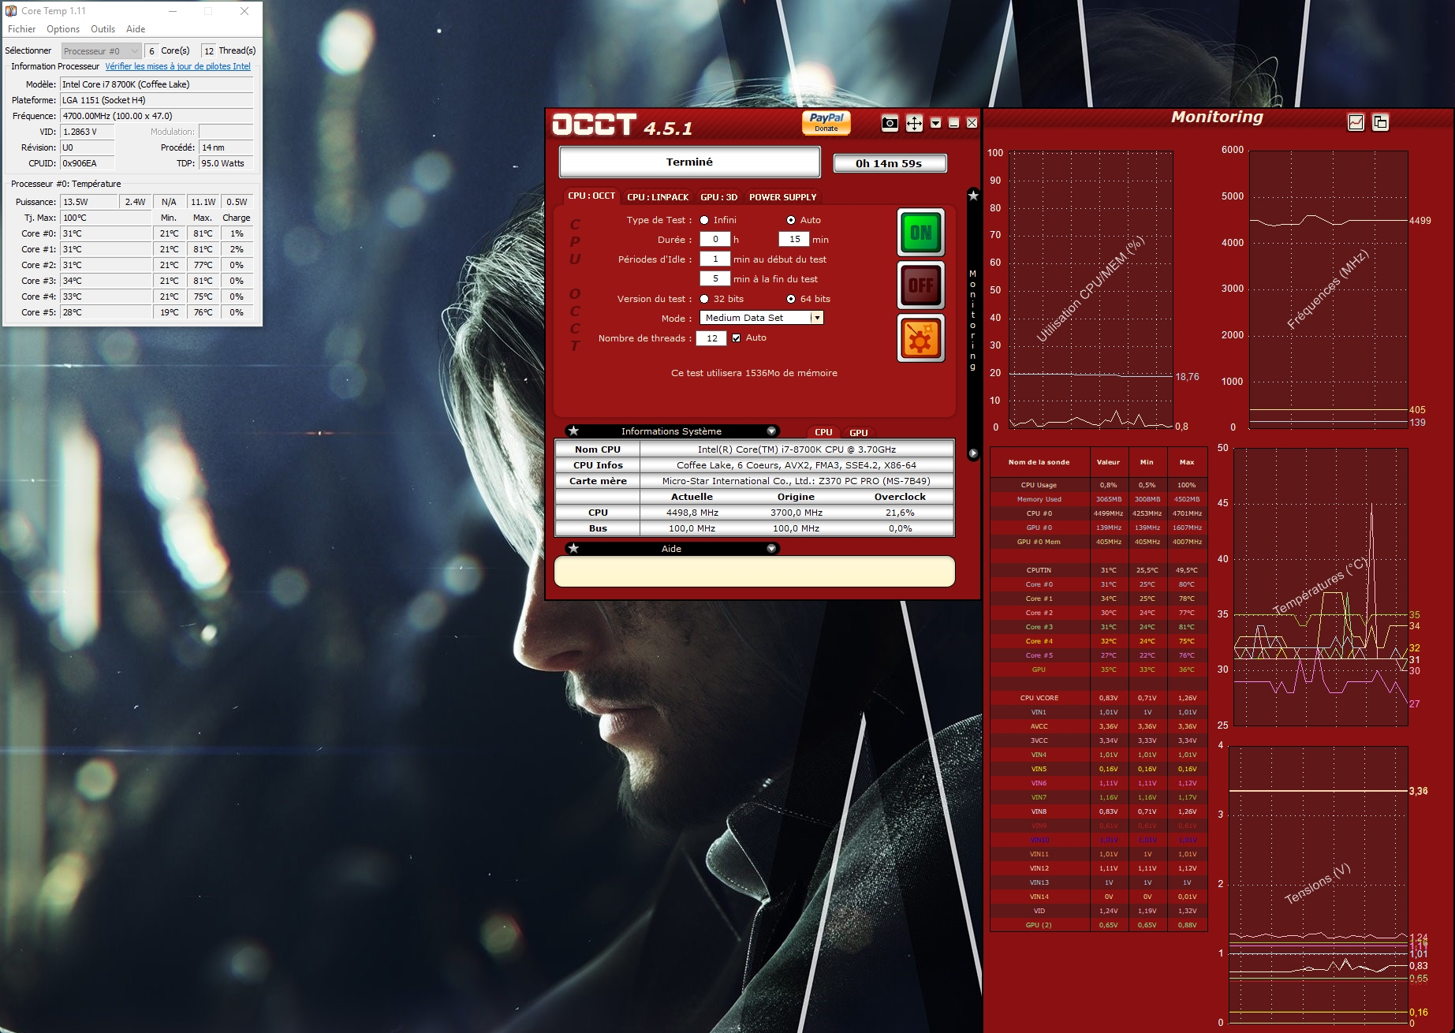Switch to CPU:OCCT tab
Screen dimensions: 1455x1033
[x=591, y=196]
